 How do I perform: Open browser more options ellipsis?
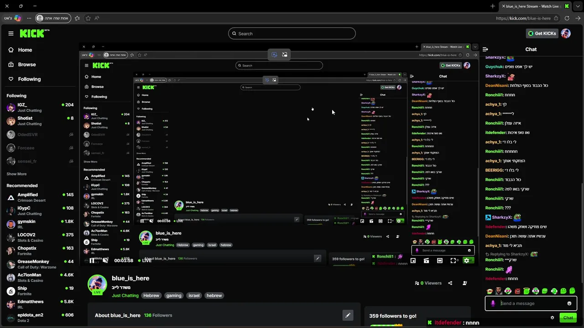29,18
